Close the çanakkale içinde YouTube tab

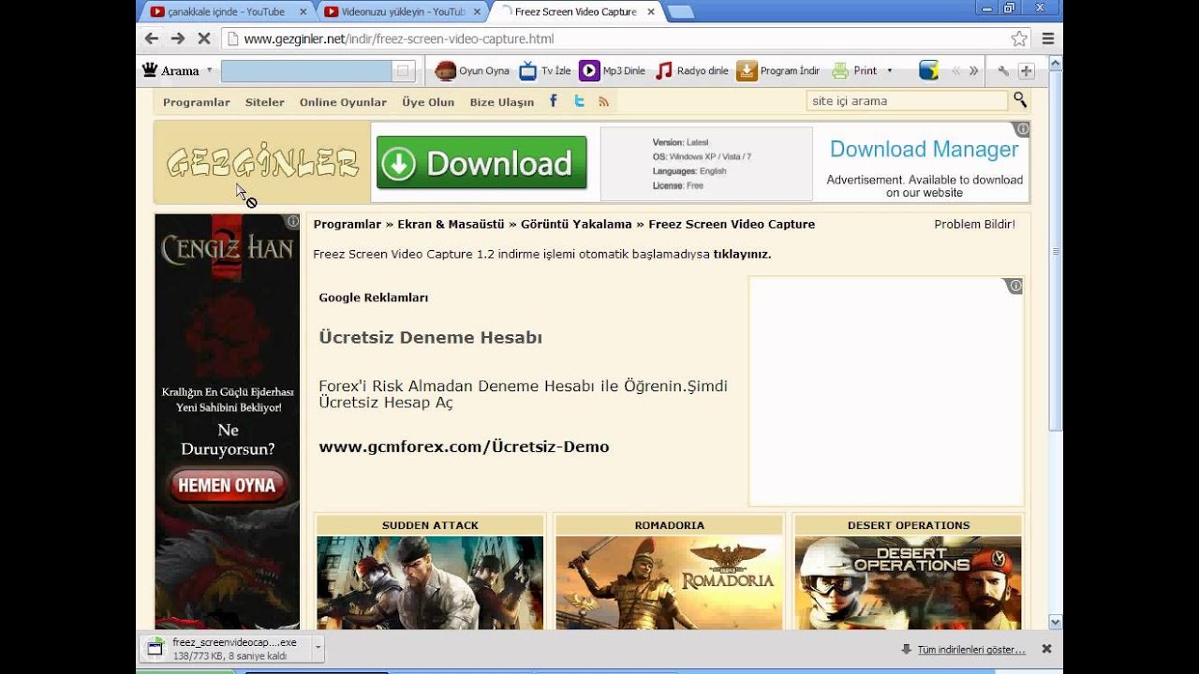pos(303,12)
